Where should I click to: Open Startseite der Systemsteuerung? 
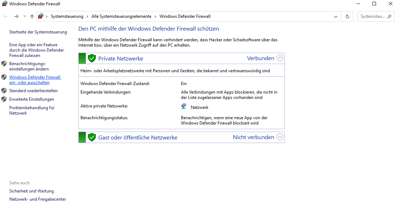(x=38, y=32)
